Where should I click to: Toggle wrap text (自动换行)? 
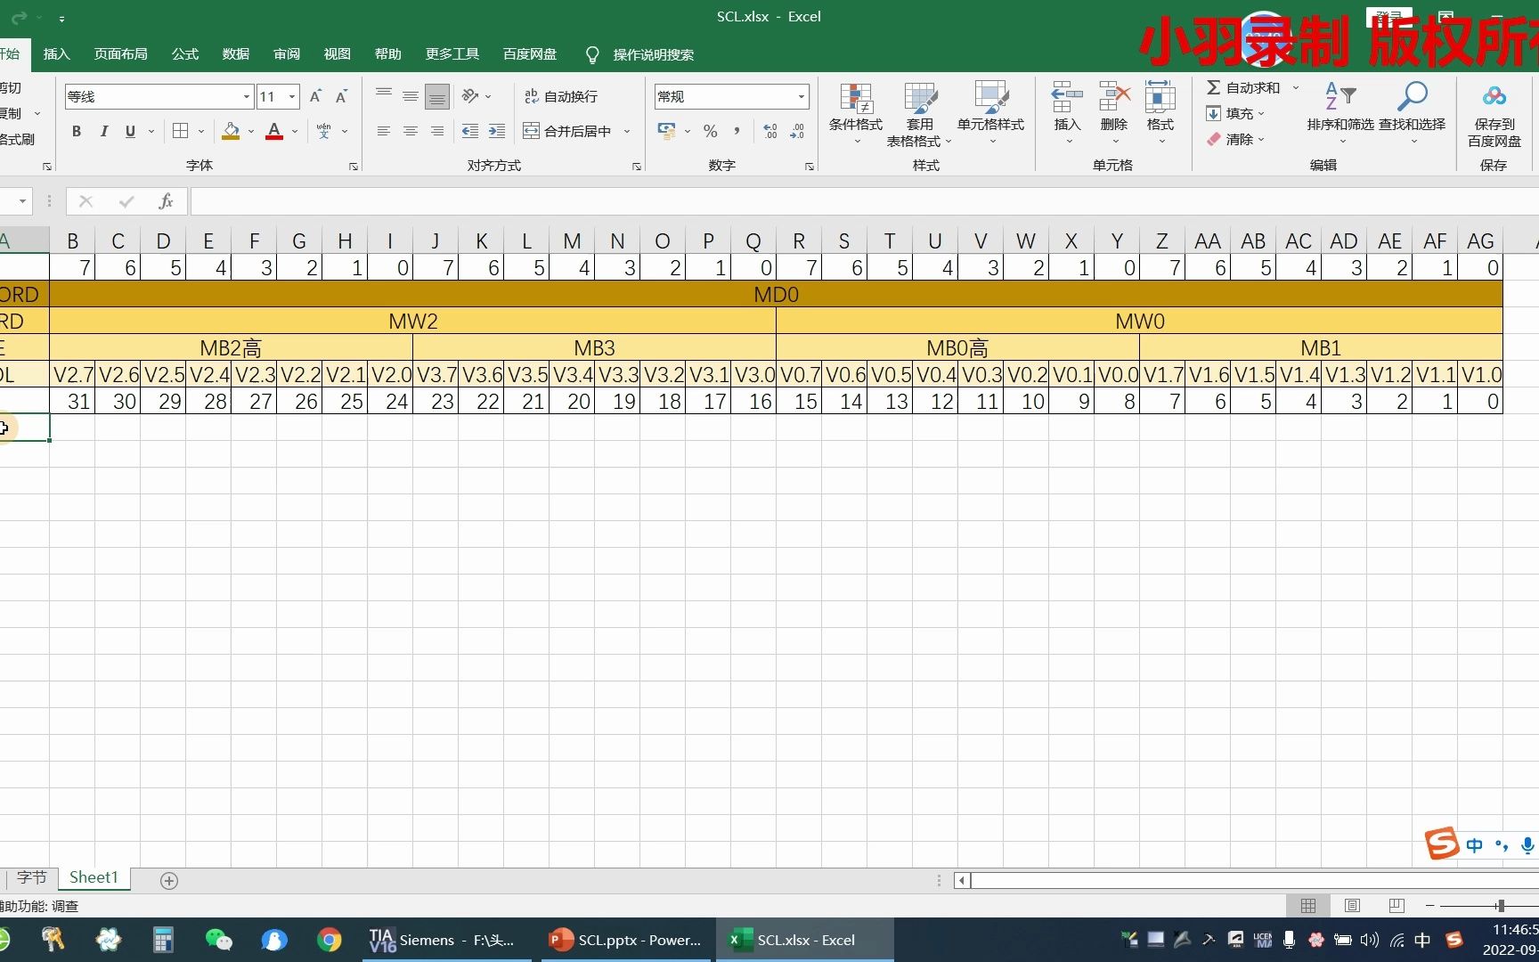(561, 96)
